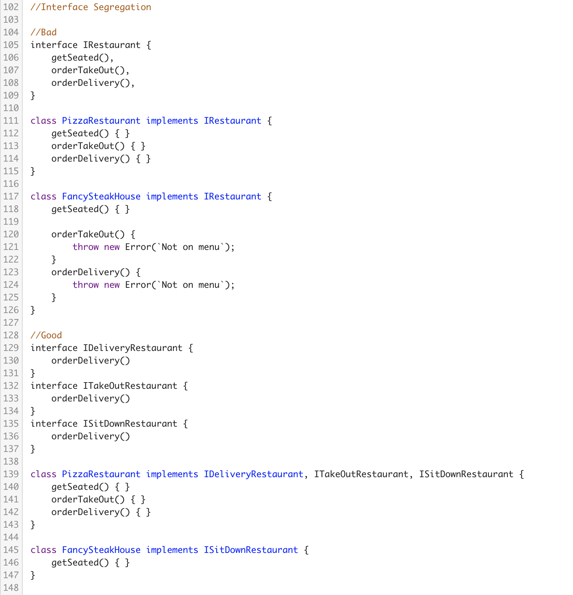This screenshot has width=573, height=595.
Task: Click 'PizzaRestaurant' class name on line 139
Action: [x=101, y=474]
